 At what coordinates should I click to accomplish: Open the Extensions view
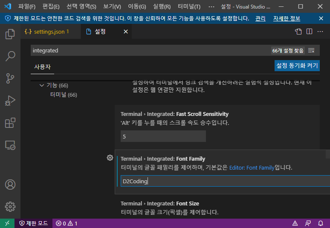coord(10,123)
